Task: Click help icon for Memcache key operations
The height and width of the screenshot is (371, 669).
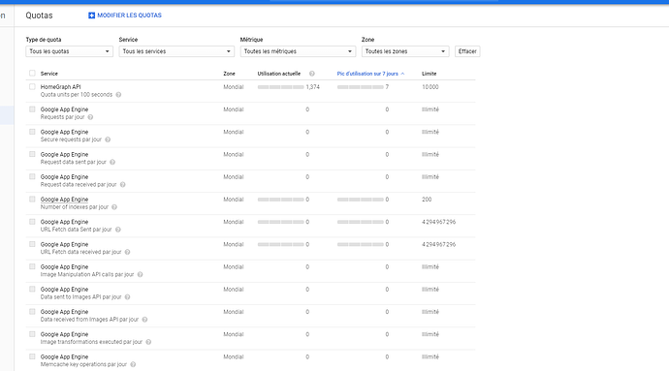Action: coord(133,364)
